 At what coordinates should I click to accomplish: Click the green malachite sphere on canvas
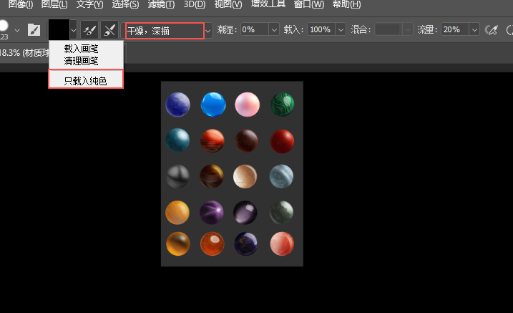tap(282, 105)
